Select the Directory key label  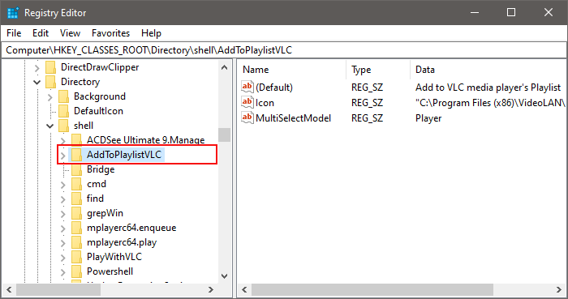pyautogui.click(x=80, y=82)
